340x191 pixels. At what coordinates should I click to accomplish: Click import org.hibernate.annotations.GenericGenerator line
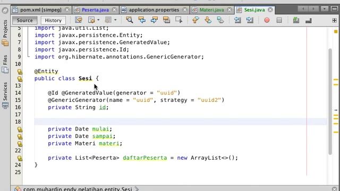coord(119,57)
